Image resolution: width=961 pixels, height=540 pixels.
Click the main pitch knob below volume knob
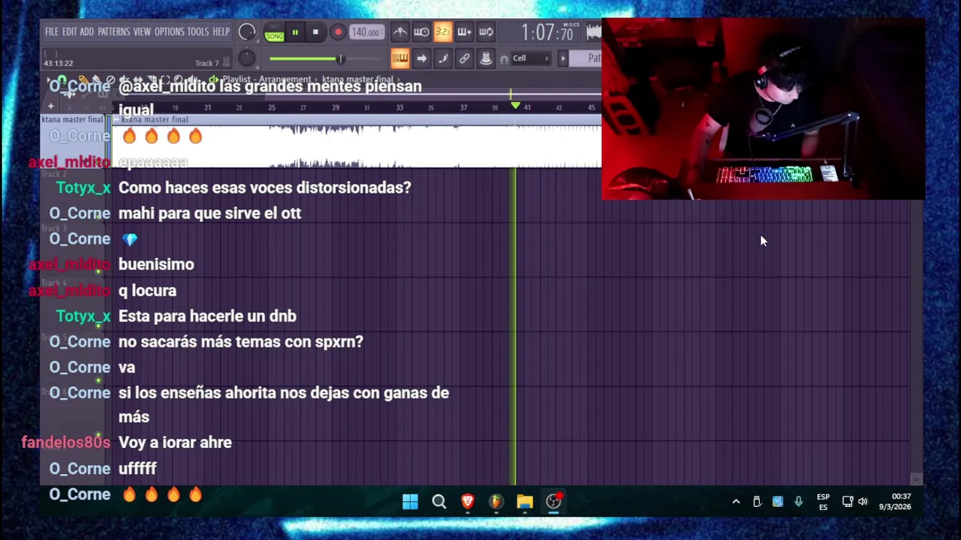tap(247, 58)
